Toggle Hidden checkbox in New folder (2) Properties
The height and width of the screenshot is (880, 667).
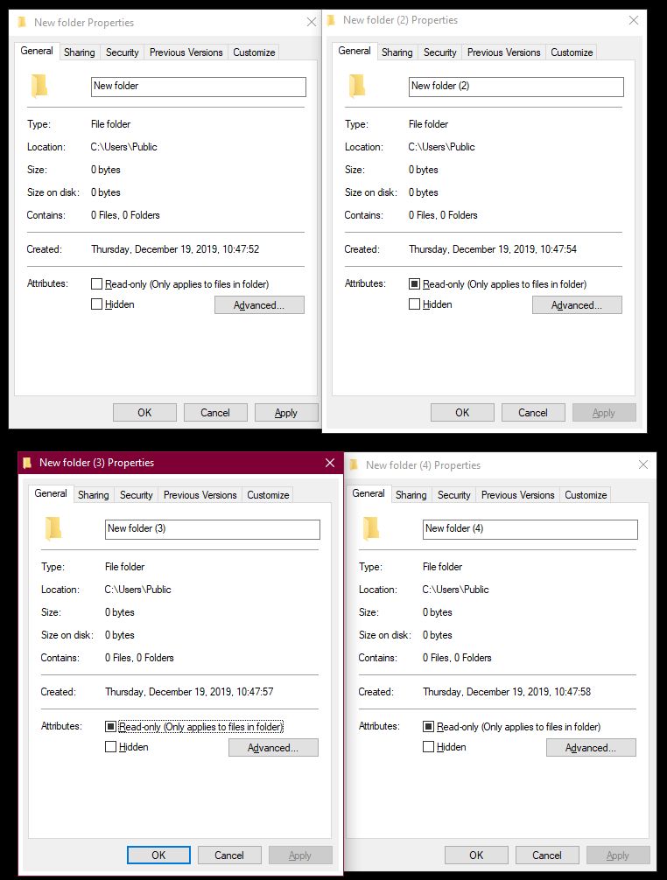pos(415,304)
